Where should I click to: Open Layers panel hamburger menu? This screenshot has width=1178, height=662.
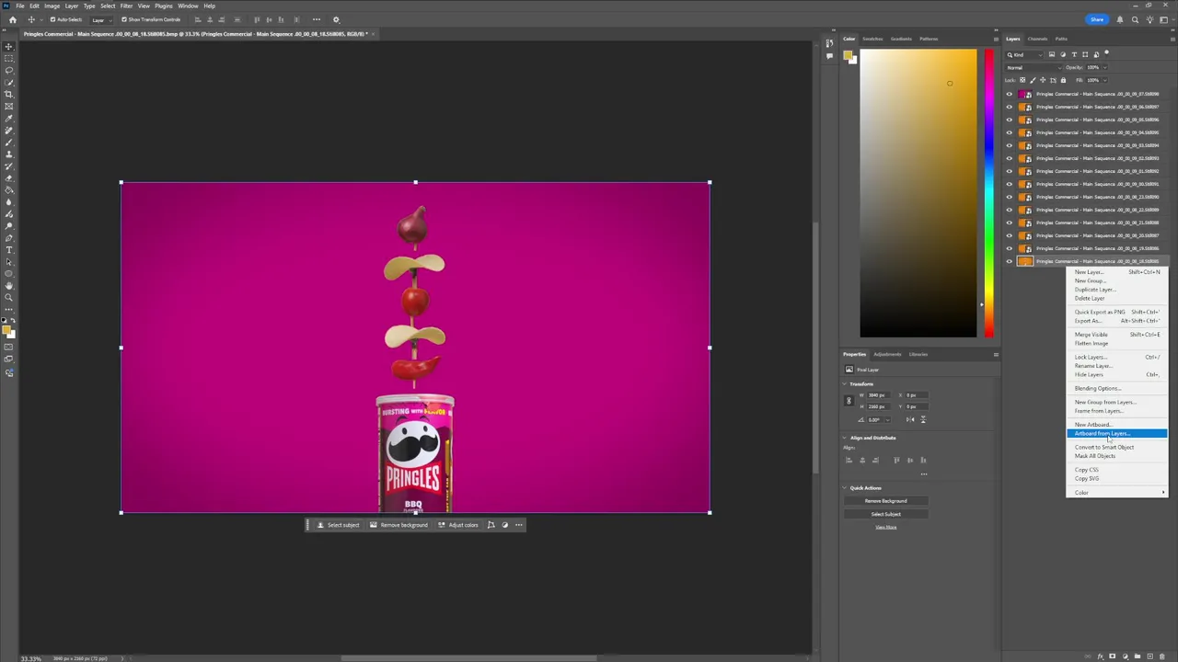click(1172, 39)
